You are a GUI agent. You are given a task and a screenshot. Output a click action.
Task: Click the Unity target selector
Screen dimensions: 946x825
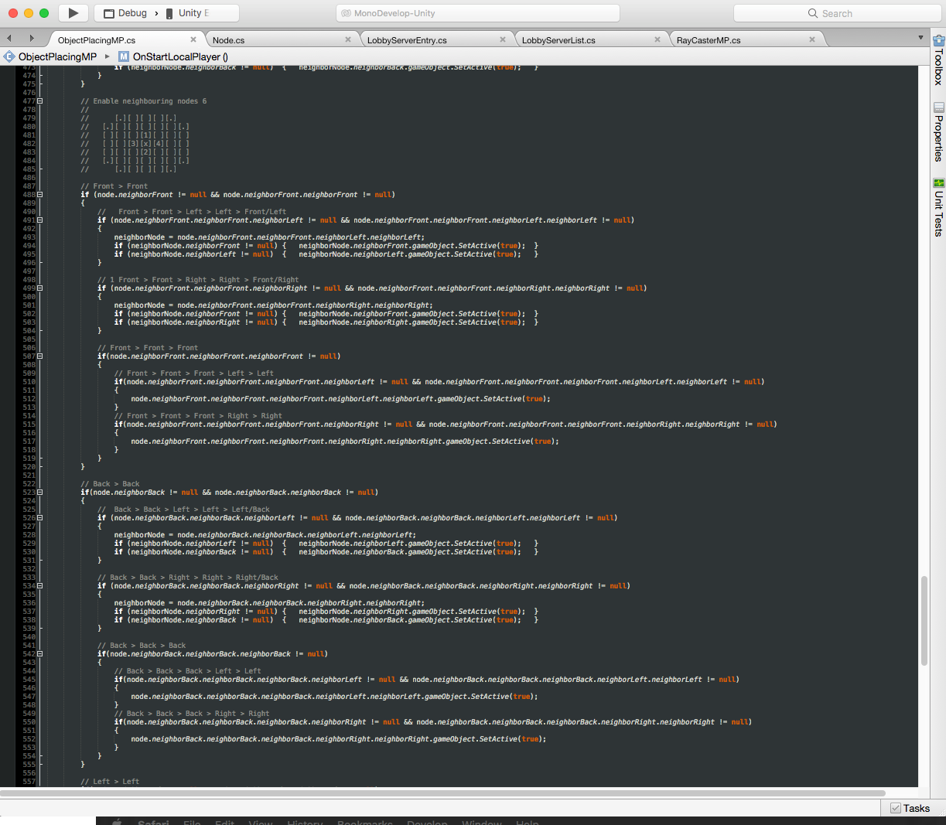coord(193,13)
